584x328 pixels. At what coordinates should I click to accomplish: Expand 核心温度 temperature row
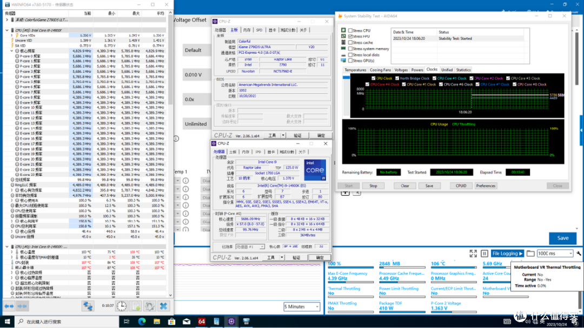click(12, 252)
